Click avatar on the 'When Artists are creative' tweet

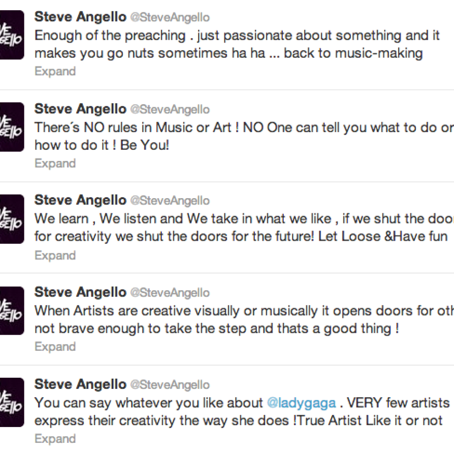pyautogui.click(x=12, y=310)
